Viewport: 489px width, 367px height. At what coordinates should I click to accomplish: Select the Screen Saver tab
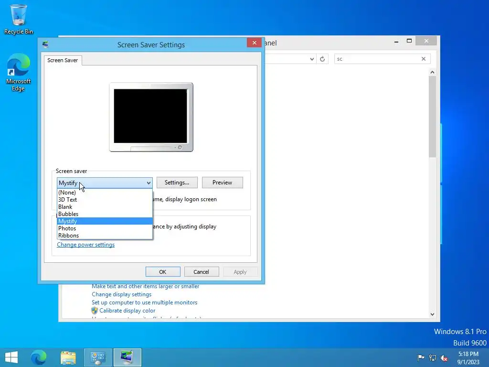[63, 60]
